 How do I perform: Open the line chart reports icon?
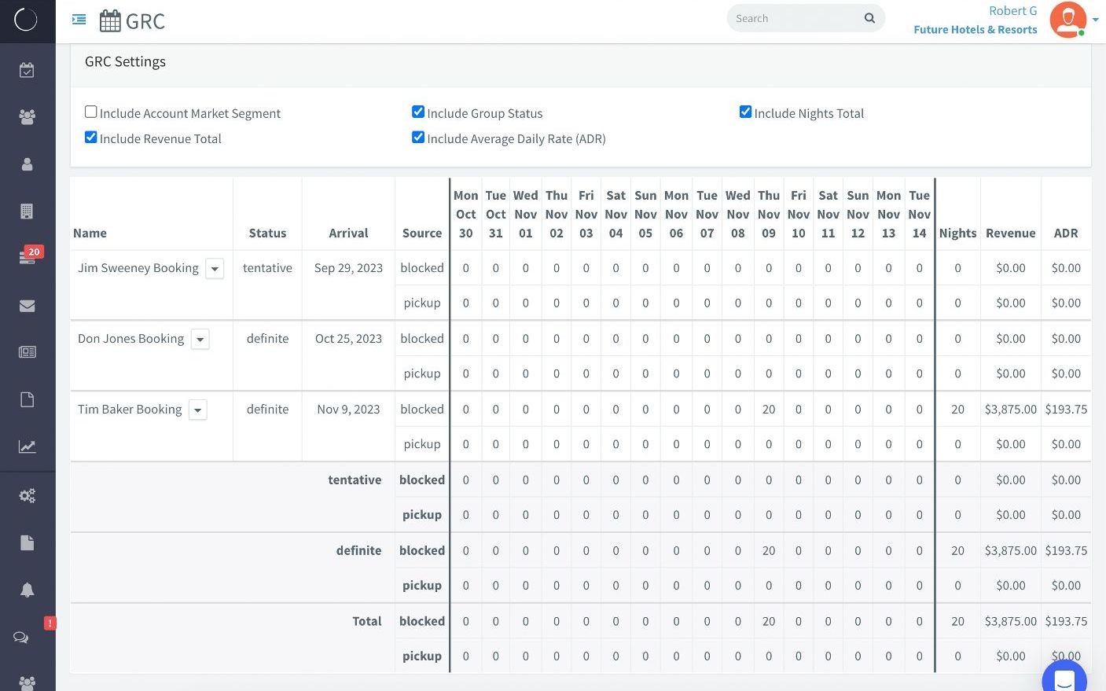pos(27,447)
